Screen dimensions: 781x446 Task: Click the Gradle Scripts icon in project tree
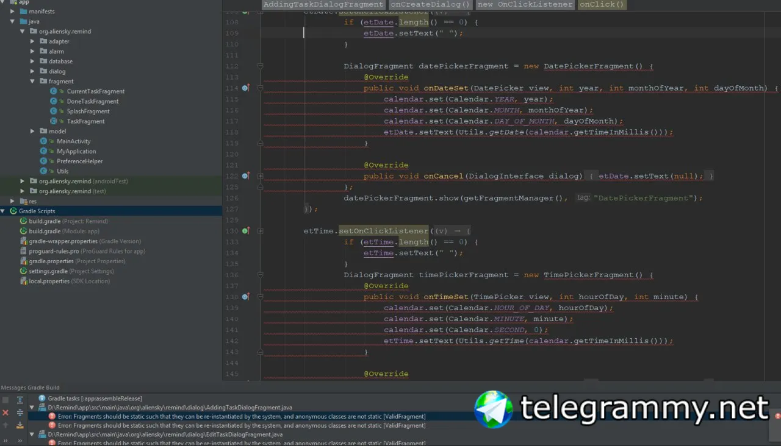point(13,211)
